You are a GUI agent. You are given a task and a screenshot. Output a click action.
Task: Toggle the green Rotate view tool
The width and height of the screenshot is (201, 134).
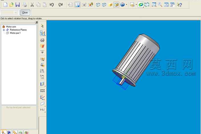tap(141, 5)
